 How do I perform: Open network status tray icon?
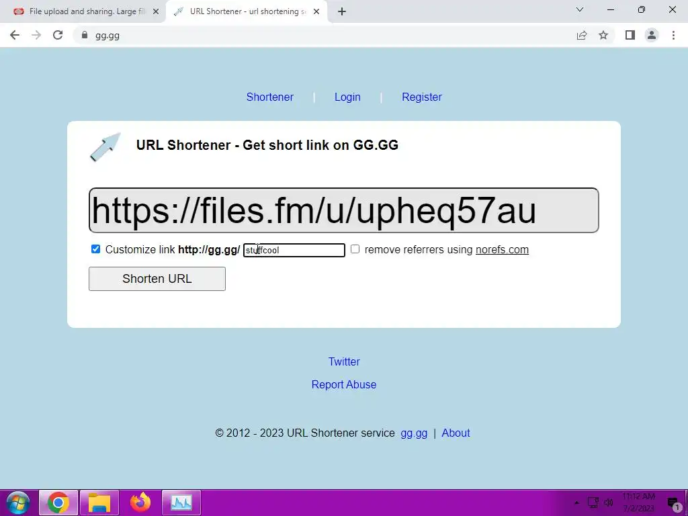pyautogui.click(x=593, y=503)
